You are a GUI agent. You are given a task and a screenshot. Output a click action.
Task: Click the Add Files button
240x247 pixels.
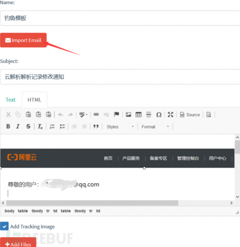(x=18, y=242)
